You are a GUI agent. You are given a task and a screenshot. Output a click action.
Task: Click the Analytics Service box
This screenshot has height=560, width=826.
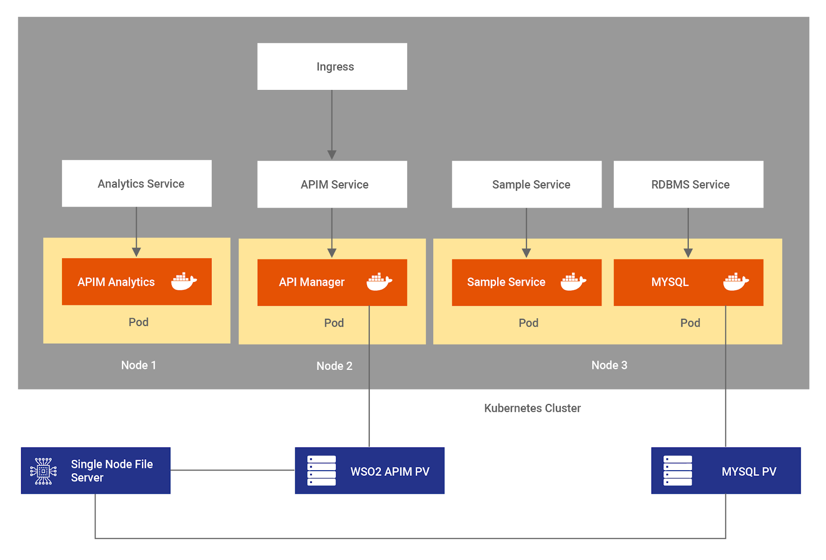[x=137, y=183]
